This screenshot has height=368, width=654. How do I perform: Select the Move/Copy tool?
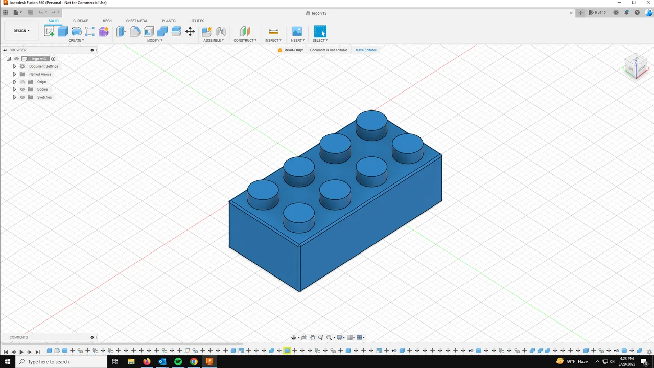[190, 31]
